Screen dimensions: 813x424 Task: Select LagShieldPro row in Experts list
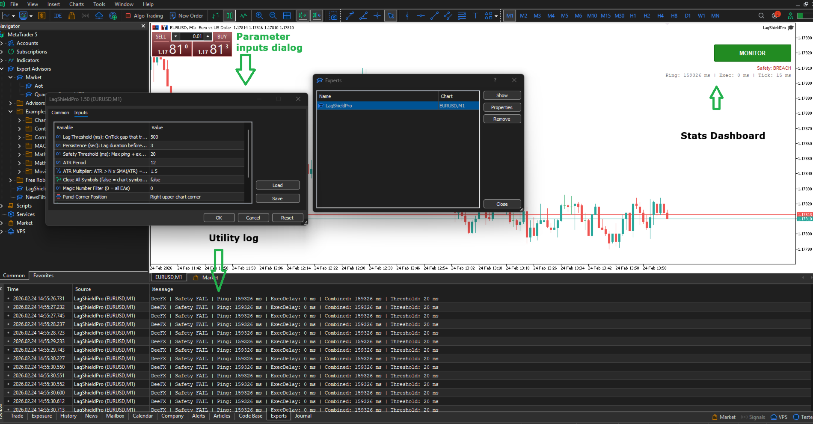(x=398, y=106)
